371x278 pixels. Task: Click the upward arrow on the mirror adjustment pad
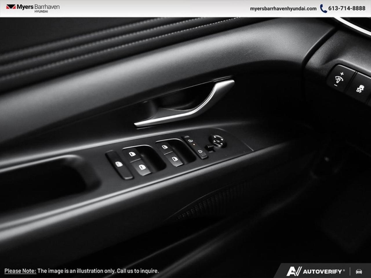coord(215,137)
